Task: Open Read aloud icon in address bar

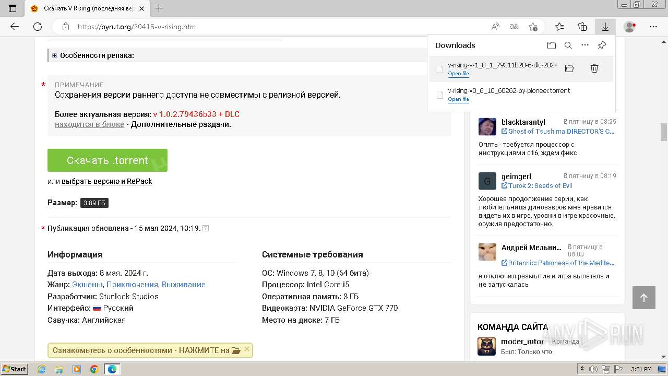Action: [x=495, y=27]
